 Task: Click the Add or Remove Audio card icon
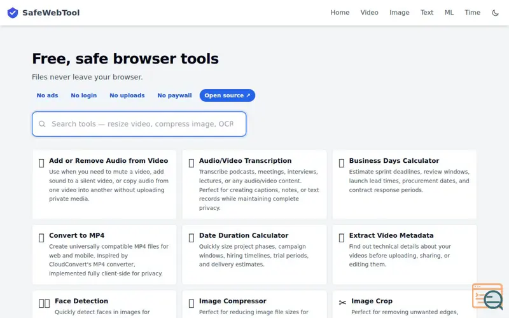41,163
